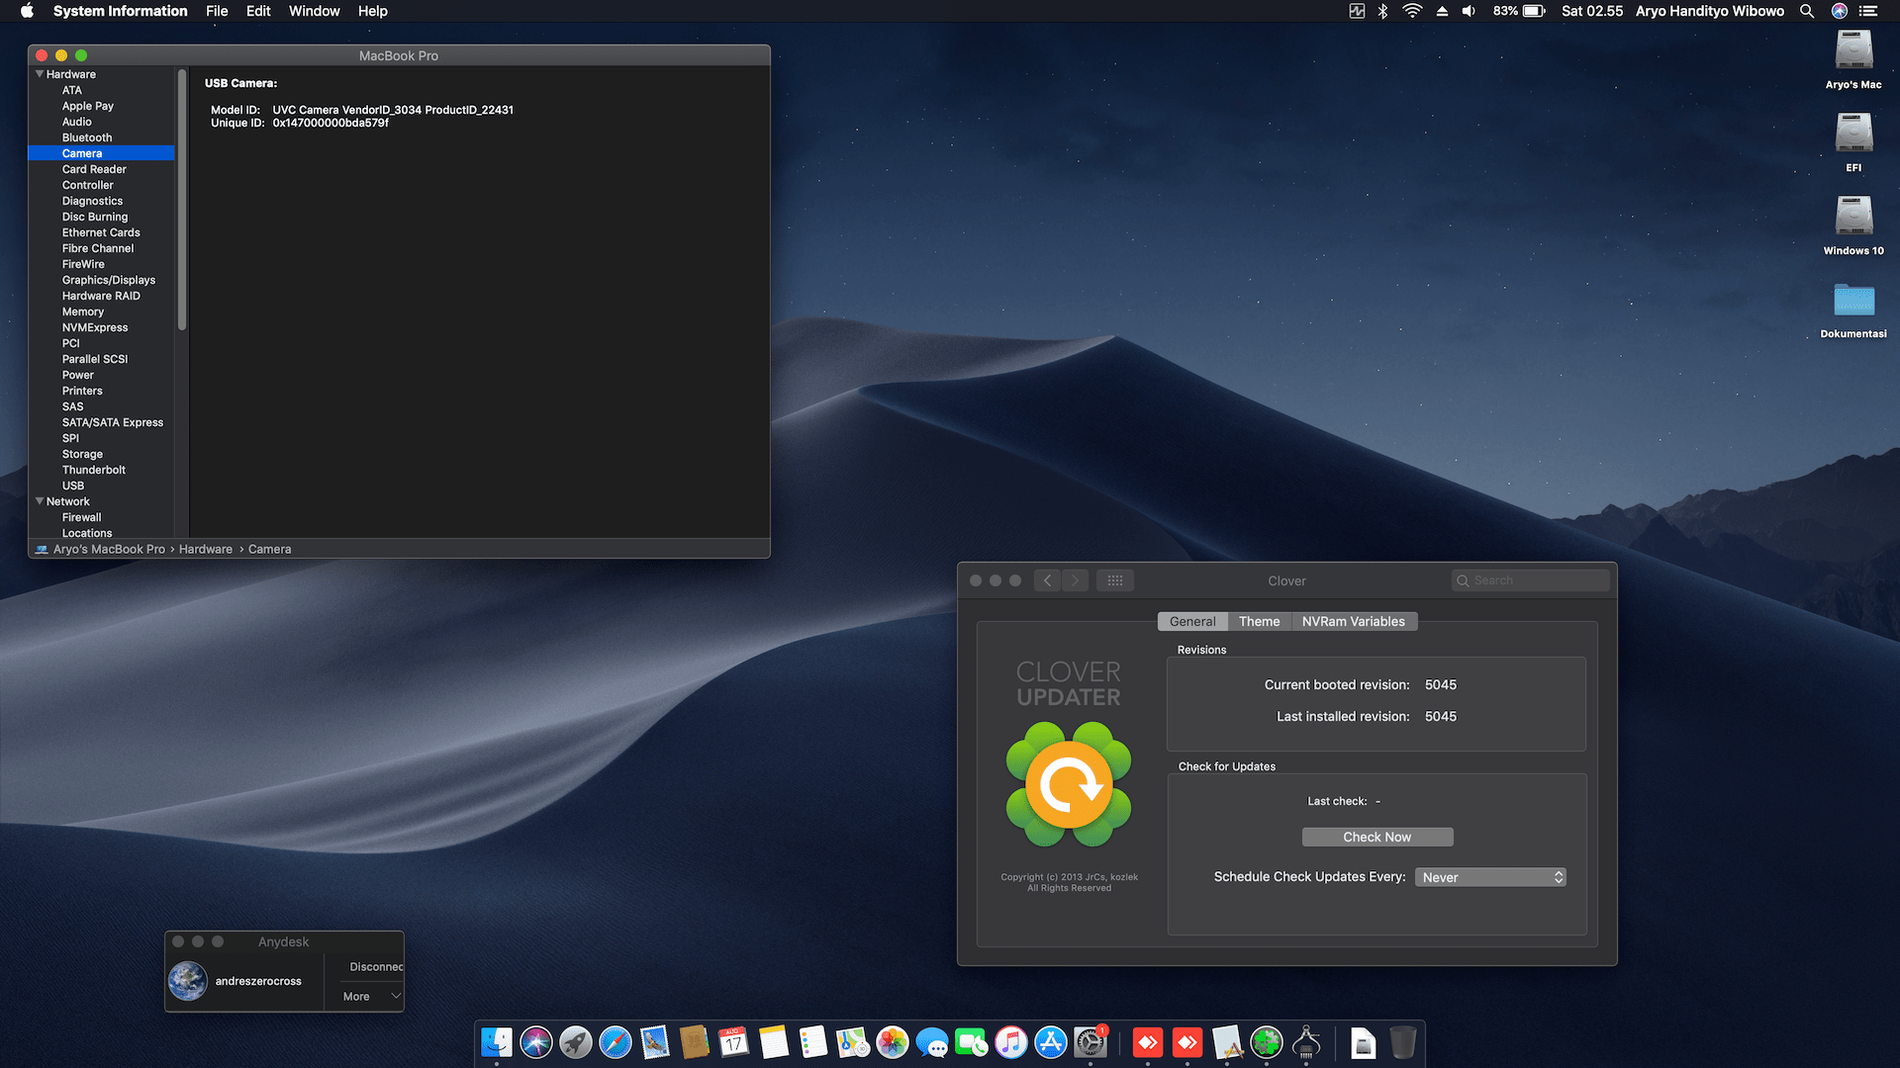The height and width of the screenshot is (1068, 1900).
Task: Collapse the Network tree section
Action: coord(40,501)
